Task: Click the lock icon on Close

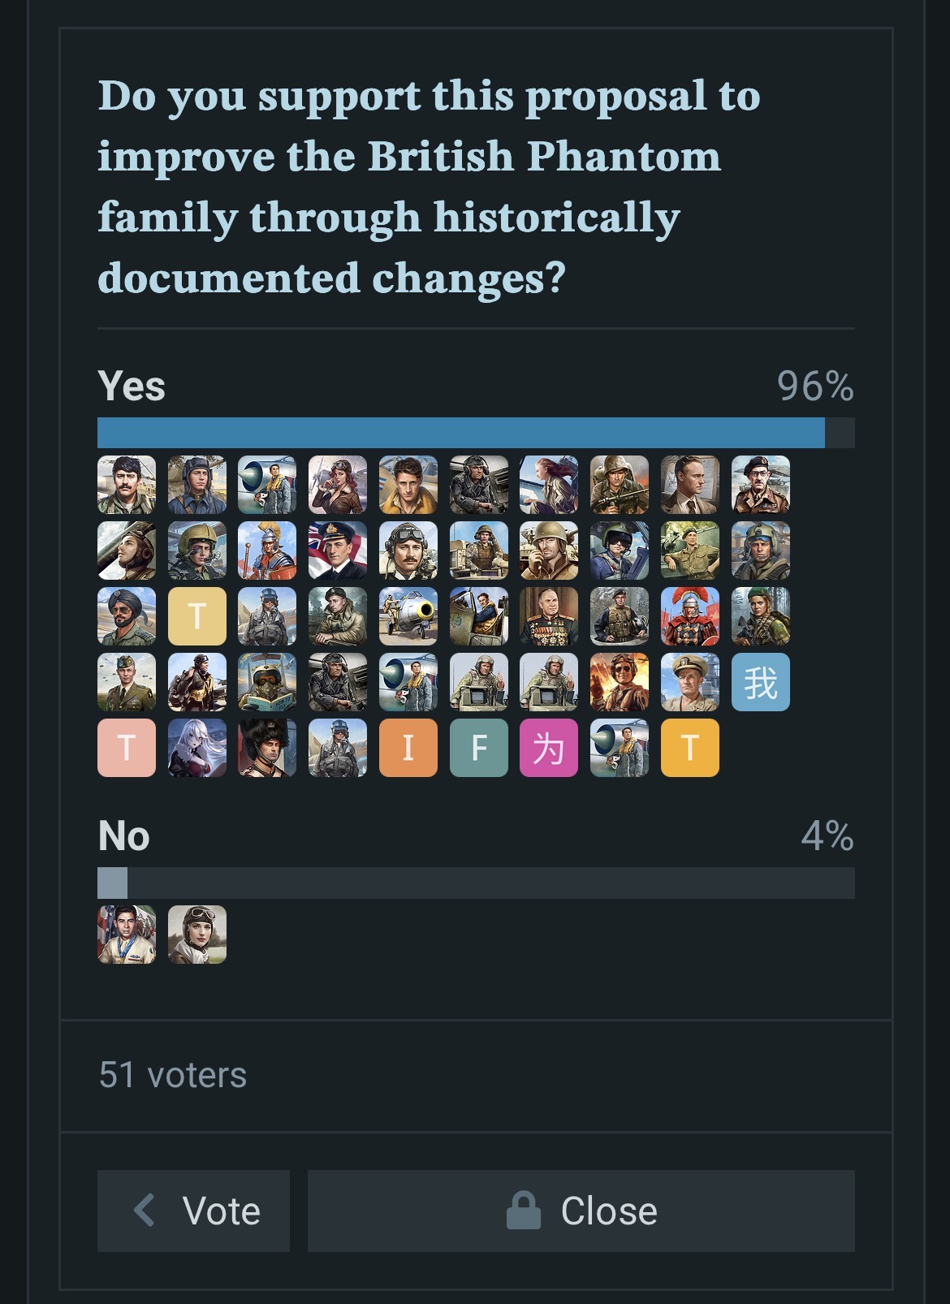Action: 524,1210
